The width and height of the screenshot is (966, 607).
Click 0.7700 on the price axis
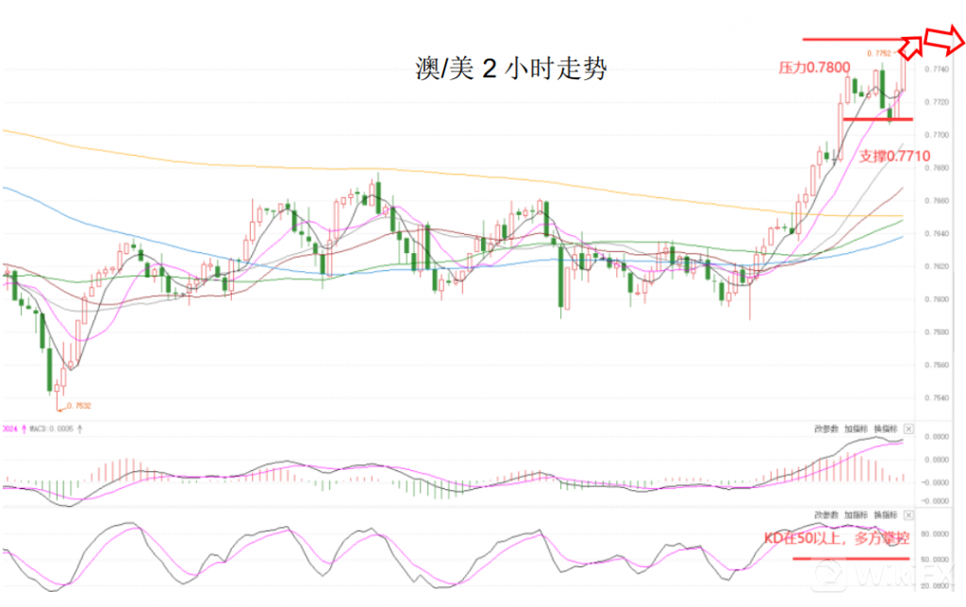point(937,134)
